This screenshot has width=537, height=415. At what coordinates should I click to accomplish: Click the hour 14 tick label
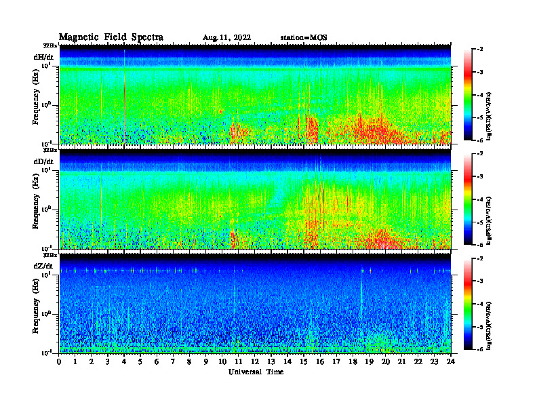287,362
